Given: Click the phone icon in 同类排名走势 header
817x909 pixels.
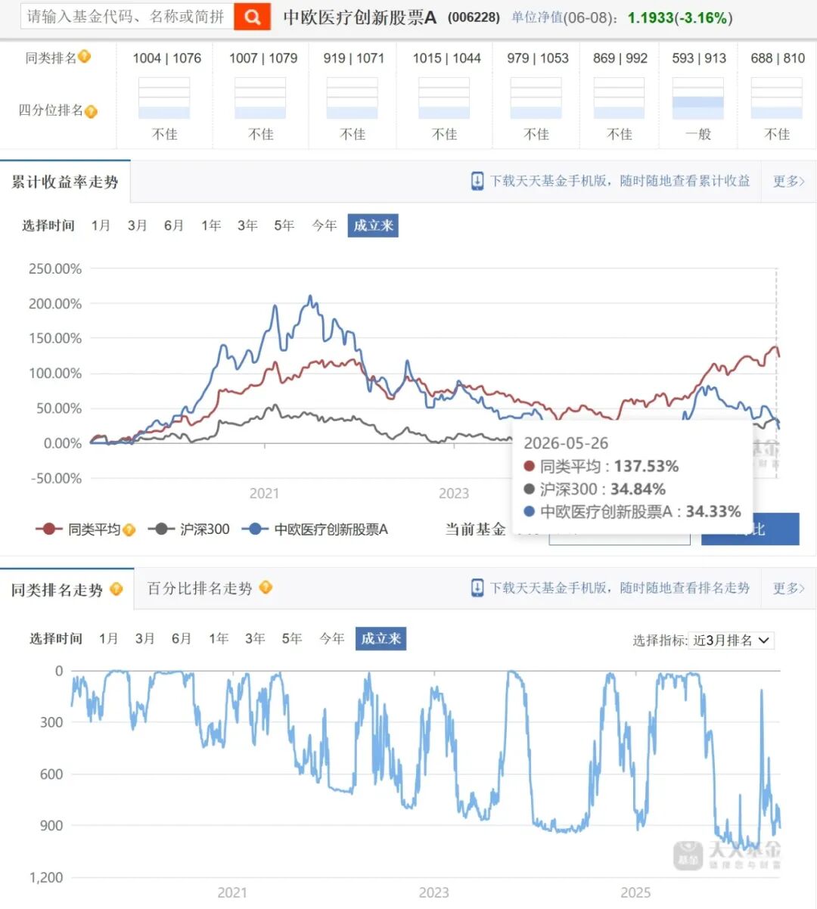Looking at the screenshot, I should [x=477, y=588].
